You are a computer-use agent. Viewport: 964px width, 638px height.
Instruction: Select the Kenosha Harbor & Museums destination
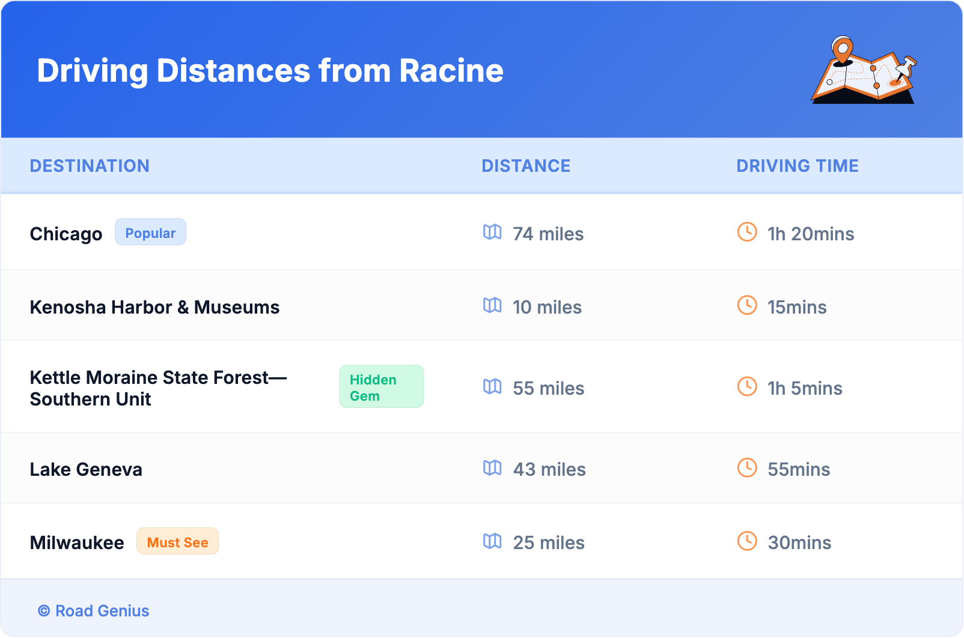pos(154,307)
